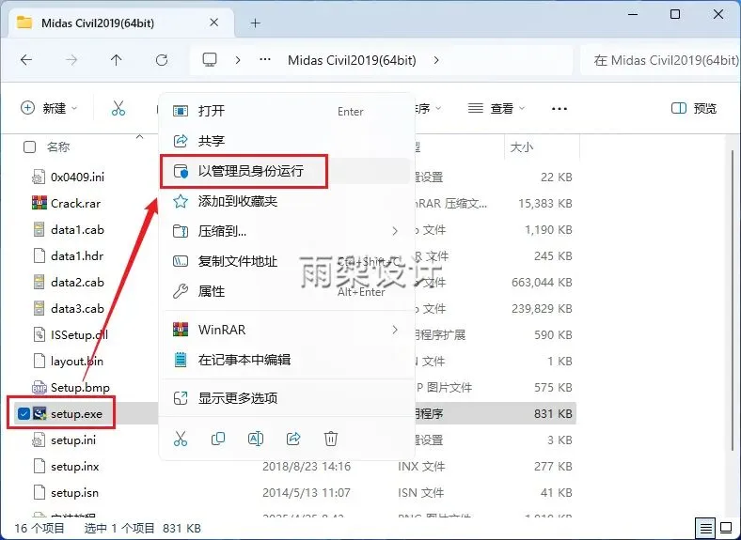741x540 pixels.
Task: Click delete trash icon in context menu
Action: coord(331,439)
